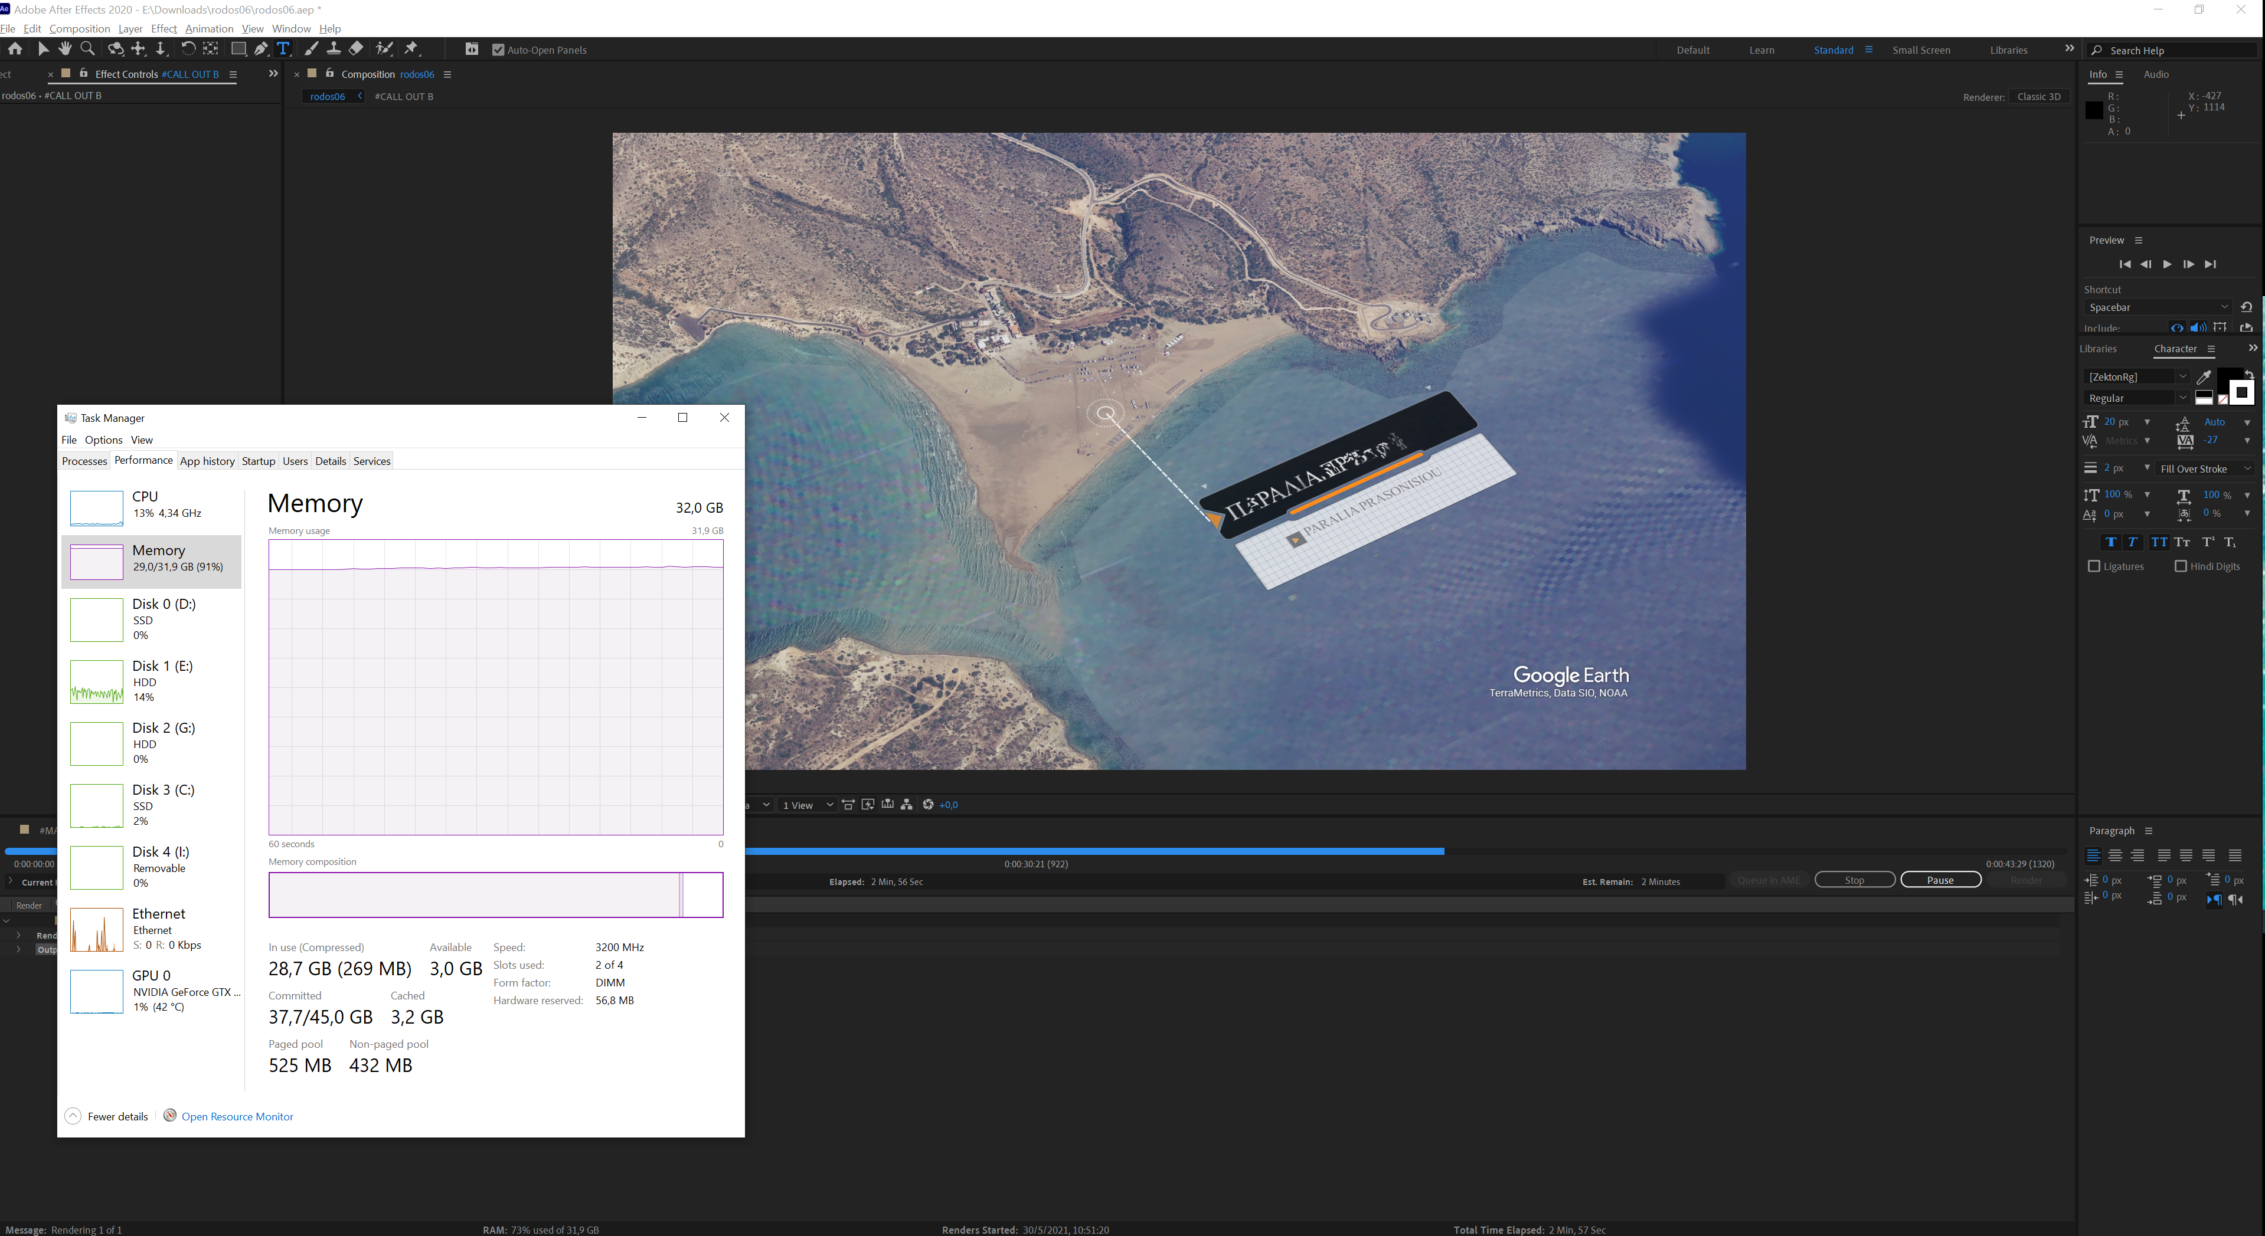This screenshot has width=2265, height=1236.
Task: Select the Rotation tool
Action: (x=187, y=49)
